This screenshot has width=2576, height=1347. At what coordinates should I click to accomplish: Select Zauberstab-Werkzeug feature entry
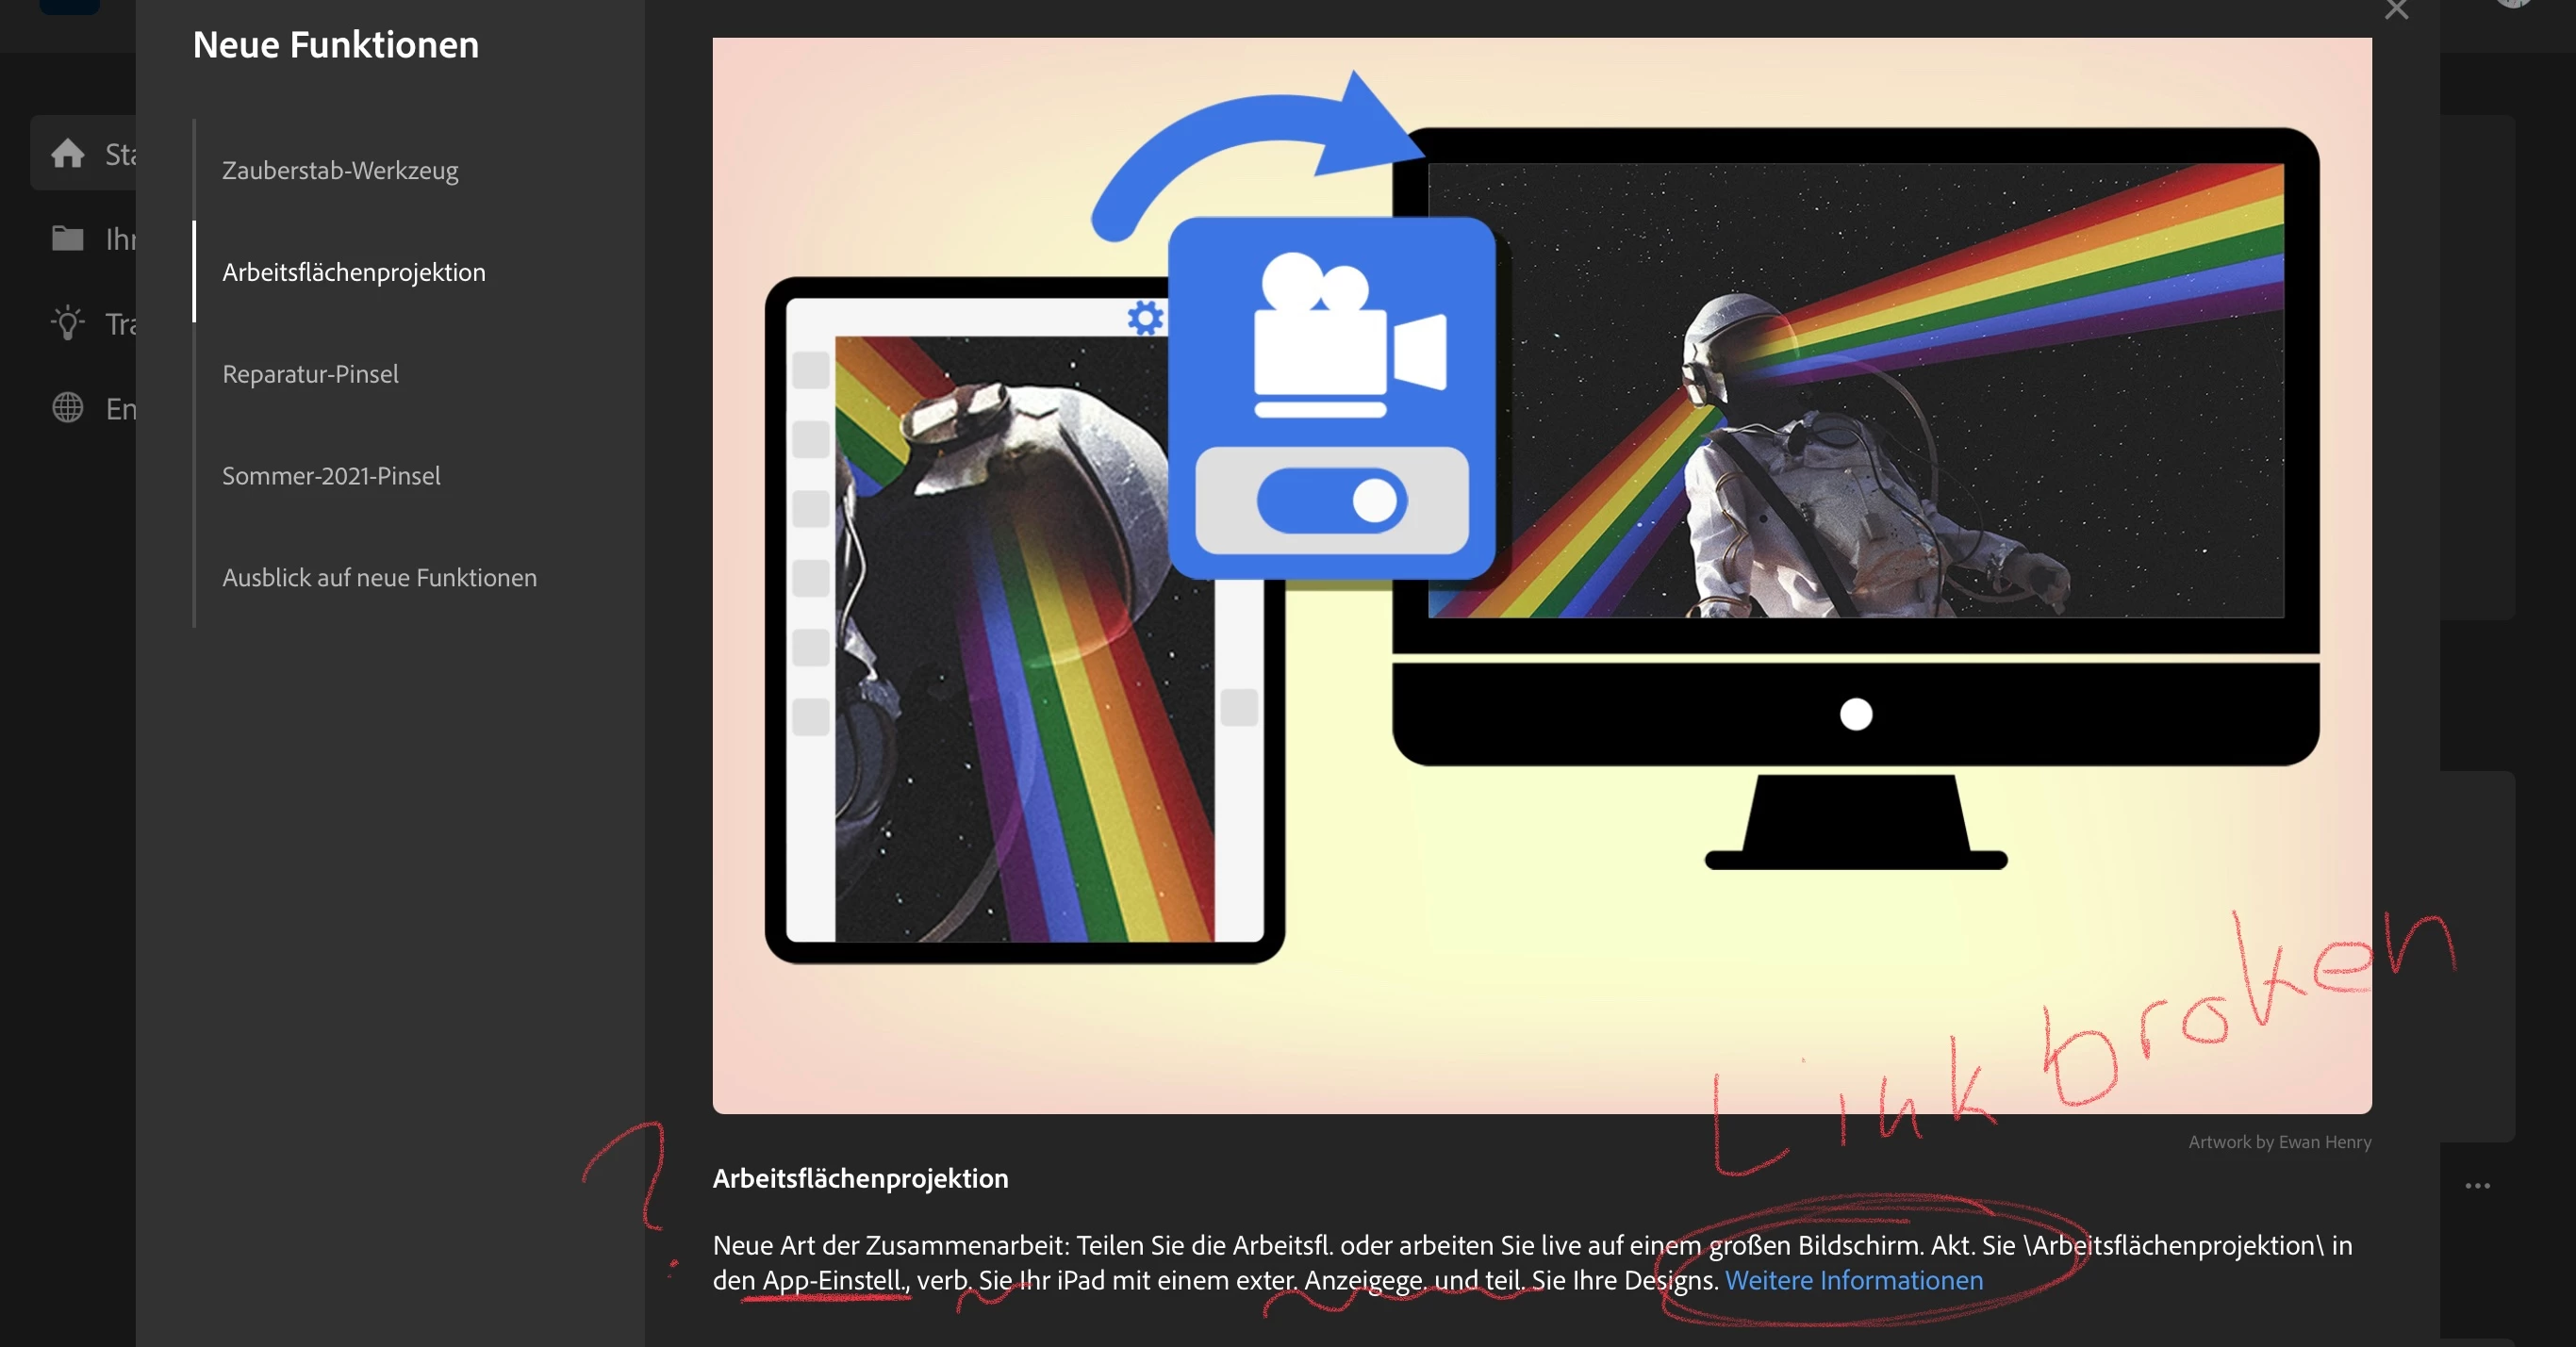[340, 171]
